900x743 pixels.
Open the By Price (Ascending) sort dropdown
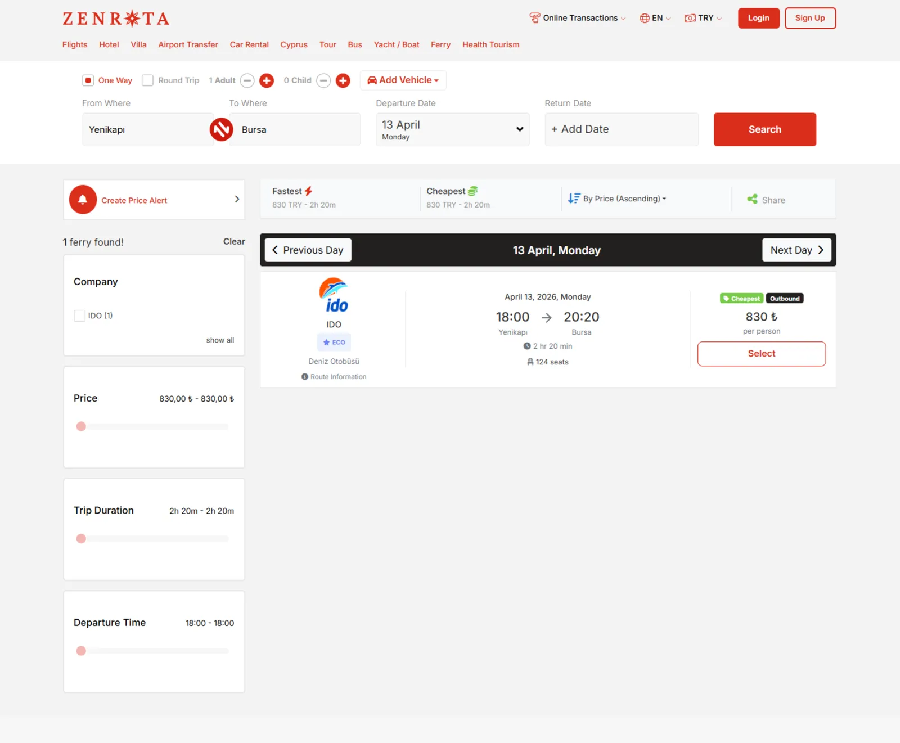coord(616,199)
